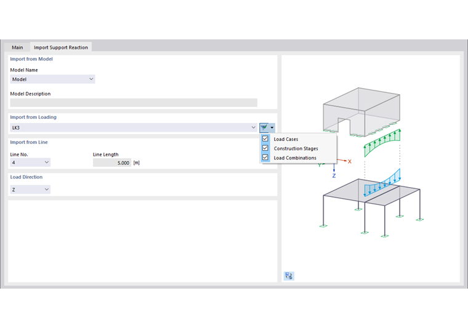This screenshot has height=328, width=468.
Task: Switch to the Main tab
Action: click(17, 47)
